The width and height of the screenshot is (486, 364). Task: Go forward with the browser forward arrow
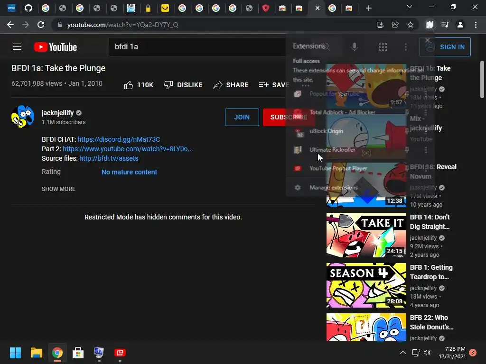(x=26, y=25)
